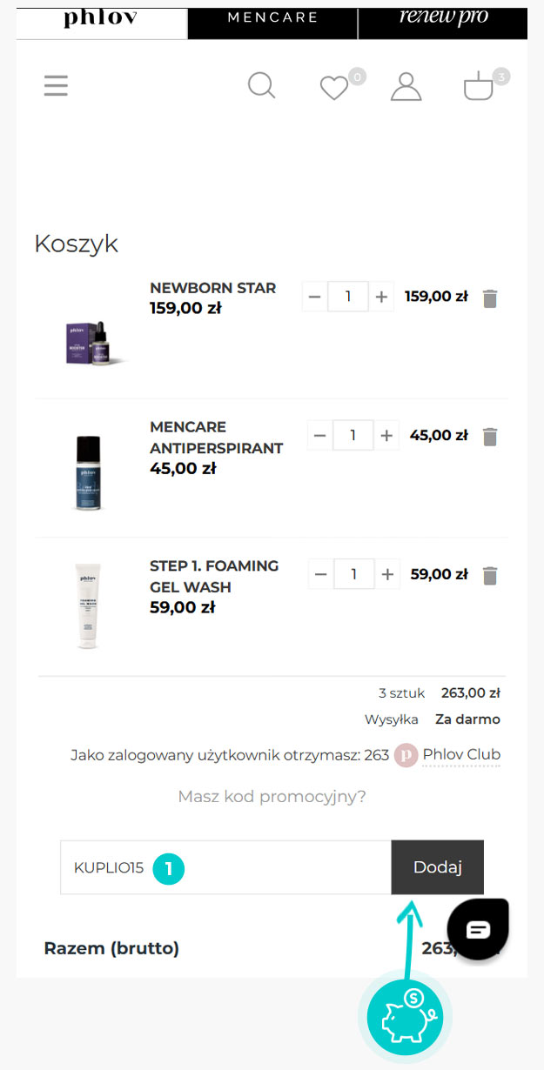Click the promo code input field
Viewport: 544px width, 1070px height.
click(x=225, y=867)
